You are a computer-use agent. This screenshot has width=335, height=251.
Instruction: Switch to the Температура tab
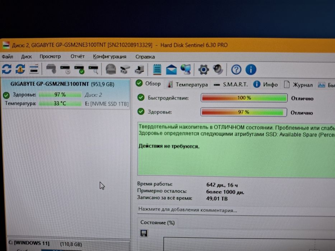tap(187, 85)
